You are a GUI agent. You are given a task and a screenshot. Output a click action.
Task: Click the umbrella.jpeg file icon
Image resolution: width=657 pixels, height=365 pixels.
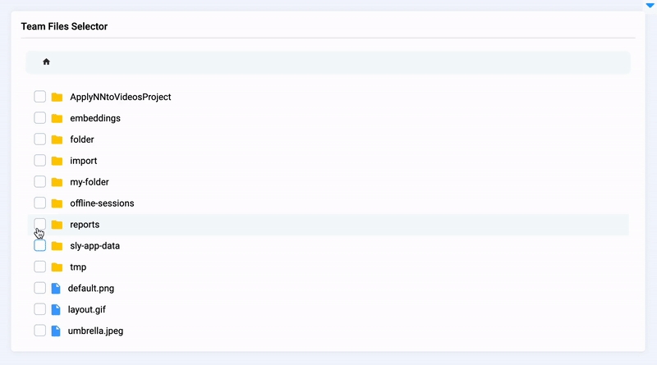pyautogui.click(x=56, y=331)
